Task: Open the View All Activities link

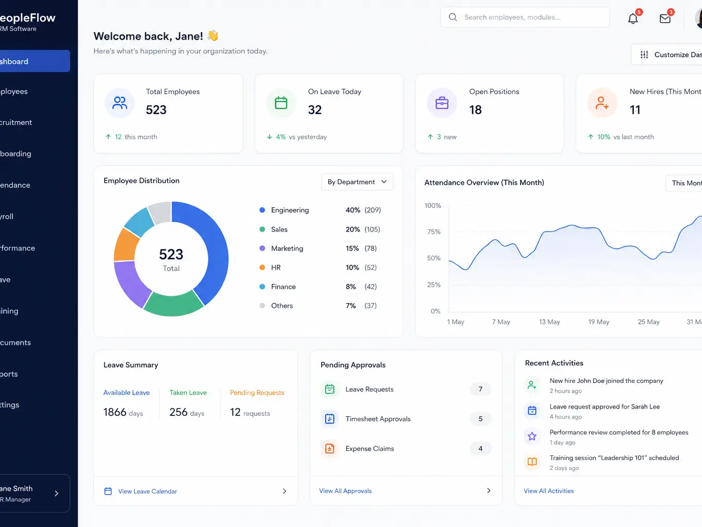Action: 549,491
